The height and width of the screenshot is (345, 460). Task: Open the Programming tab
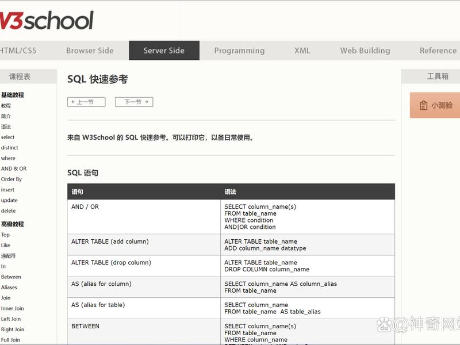pyautogui.click(x=239, y=51)
